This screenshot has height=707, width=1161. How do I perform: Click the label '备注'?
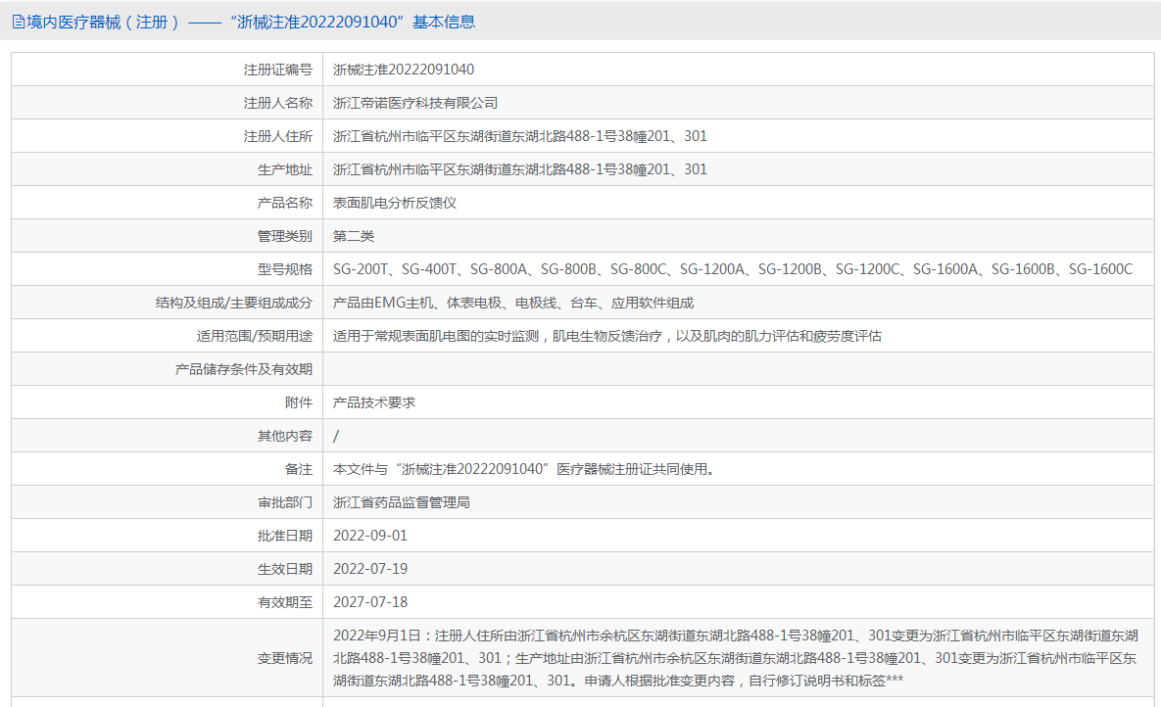(299, 469)
